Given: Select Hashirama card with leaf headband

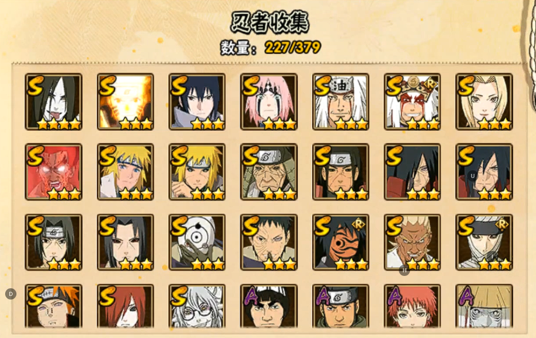Looking at the screenshot, I should click(x=341, y=172).
